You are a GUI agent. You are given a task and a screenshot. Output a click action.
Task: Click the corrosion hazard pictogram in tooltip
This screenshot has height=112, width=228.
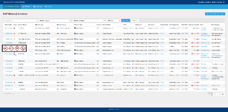tap(11, 48)
